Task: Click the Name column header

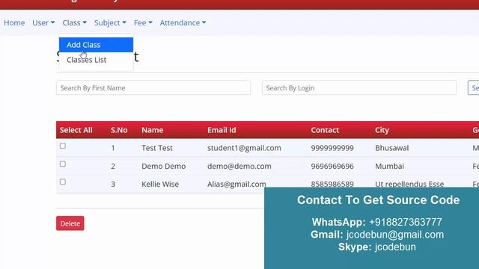Action: (153, 130)
